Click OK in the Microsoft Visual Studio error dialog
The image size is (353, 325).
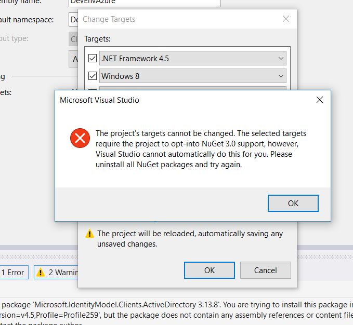click(x=293, y=203)
